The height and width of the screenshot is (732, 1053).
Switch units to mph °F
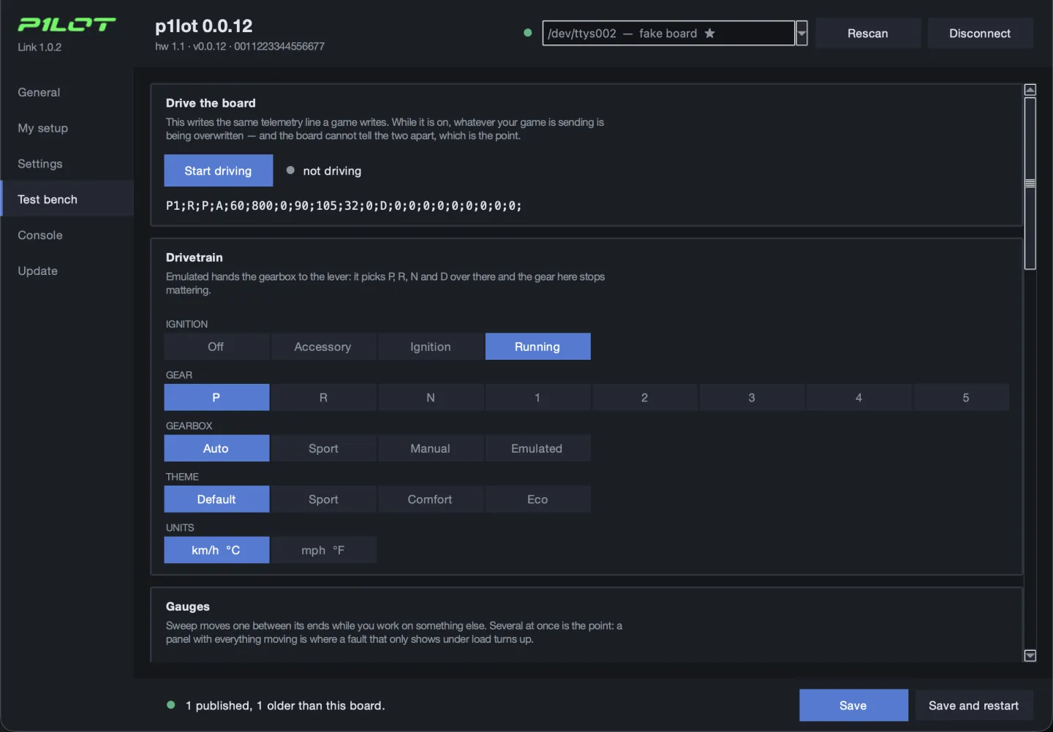tap(323, 550)
